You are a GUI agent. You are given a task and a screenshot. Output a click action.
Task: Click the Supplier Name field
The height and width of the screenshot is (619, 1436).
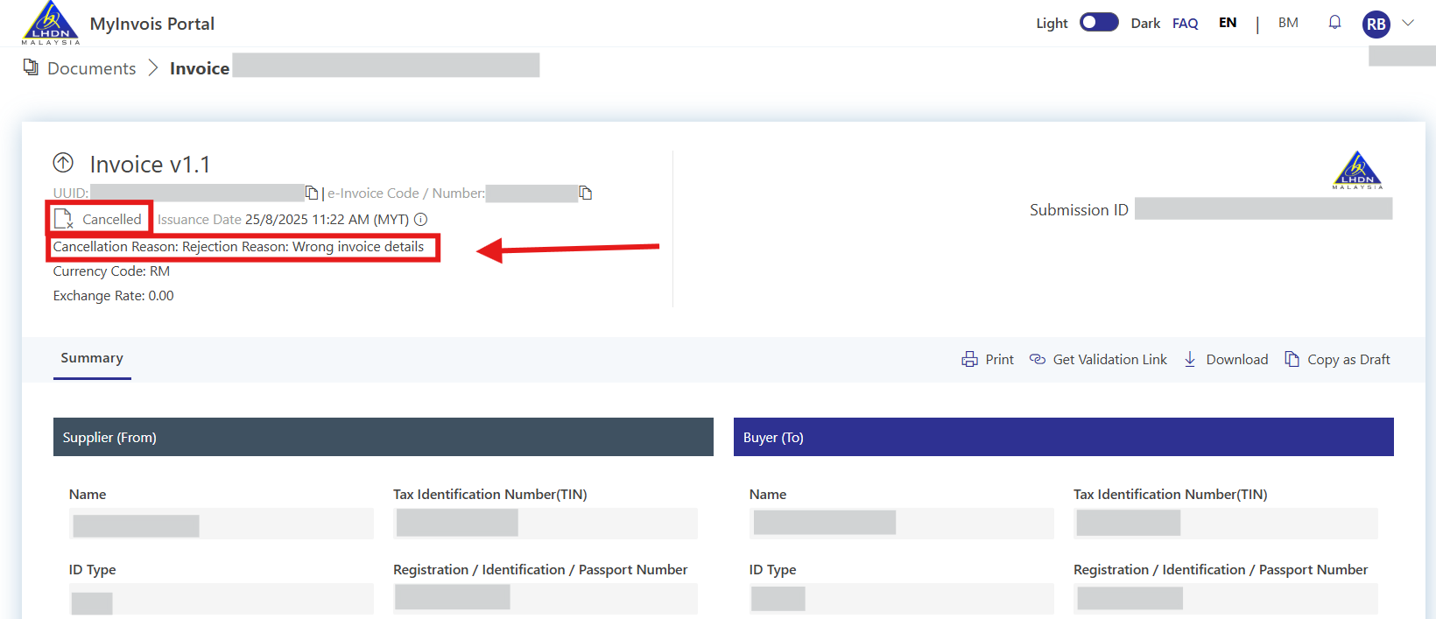tap(222, 524)
